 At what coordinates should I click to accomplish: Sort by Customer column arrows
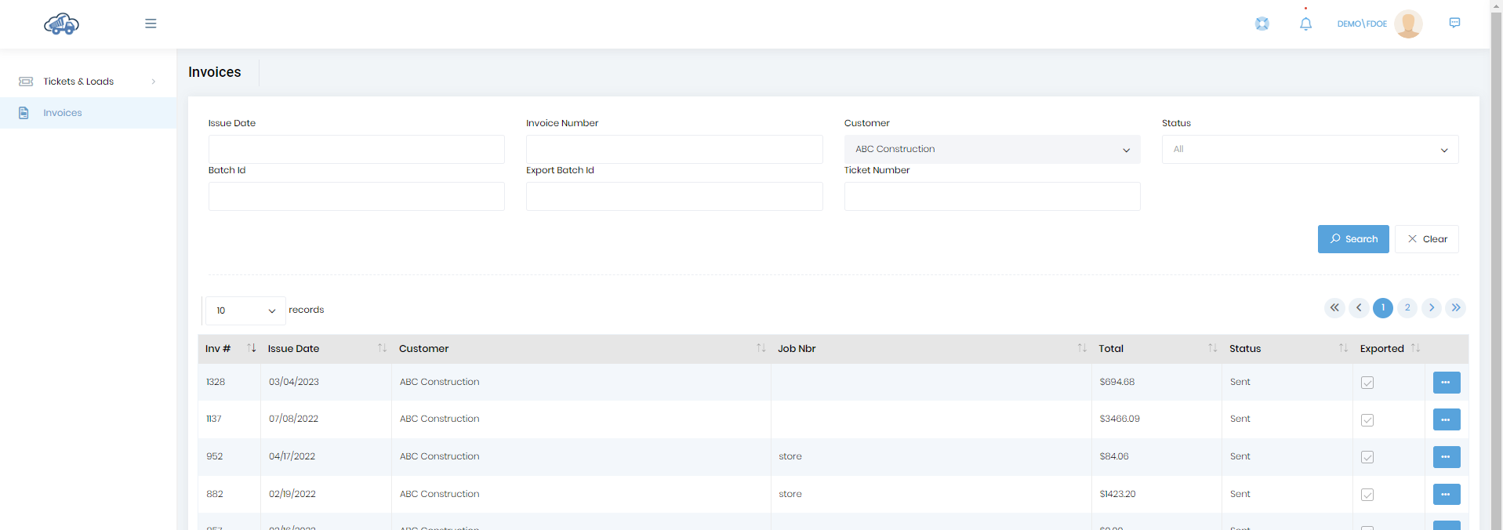pyautogui.click(x=761, y=348)
